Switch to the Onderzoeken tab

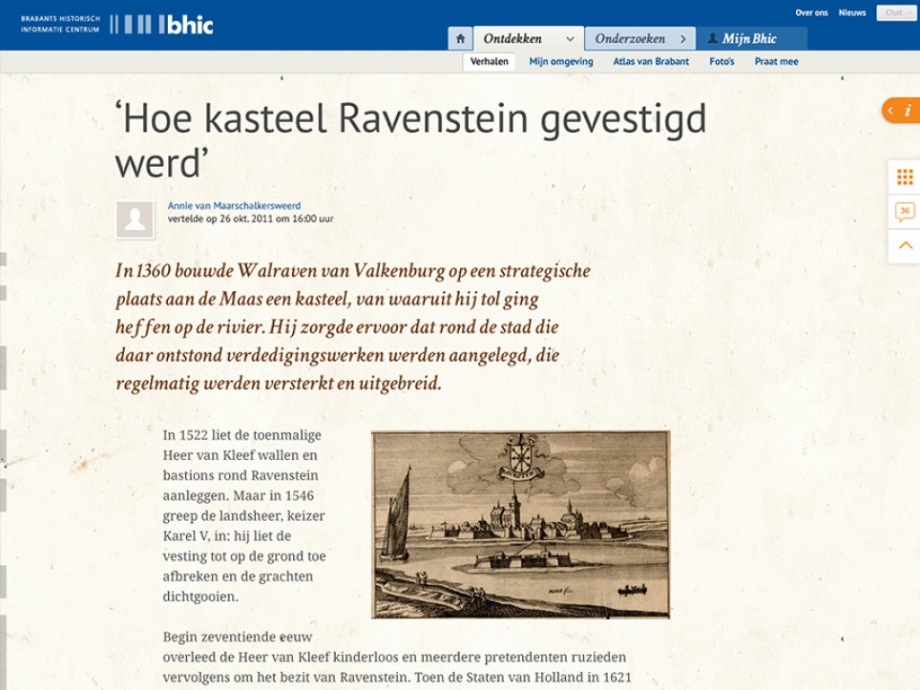640,39
